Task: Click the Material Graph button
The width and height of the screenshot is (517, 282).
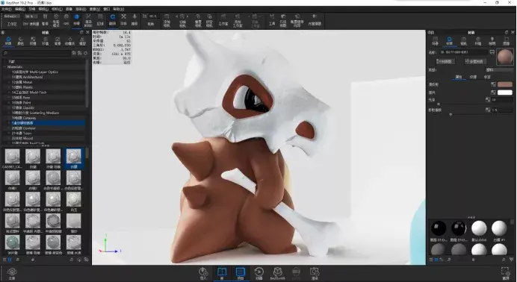Action: pos(445,61)
